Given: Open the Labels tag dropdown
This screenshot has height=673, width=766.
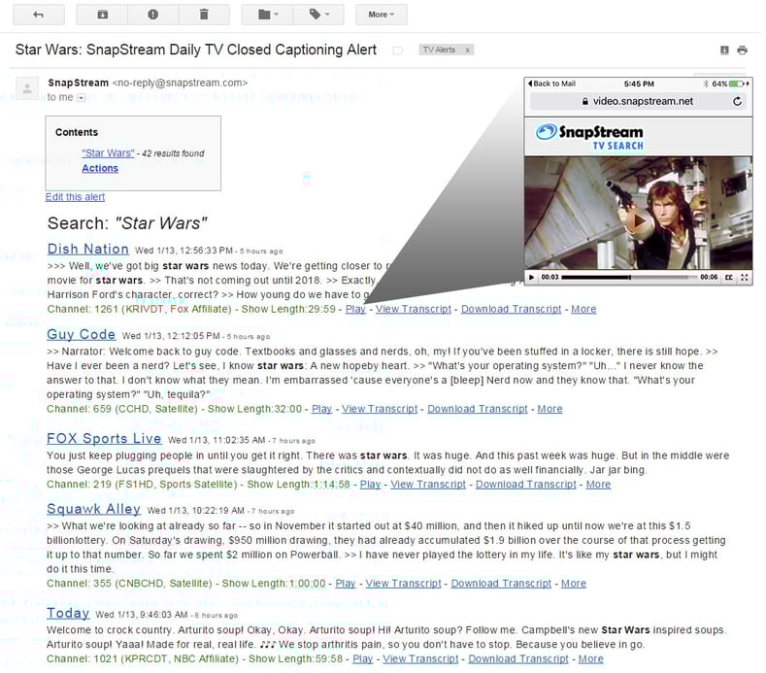Looking at the screenshot, I should pyautogui.click(x=318, y=15).
